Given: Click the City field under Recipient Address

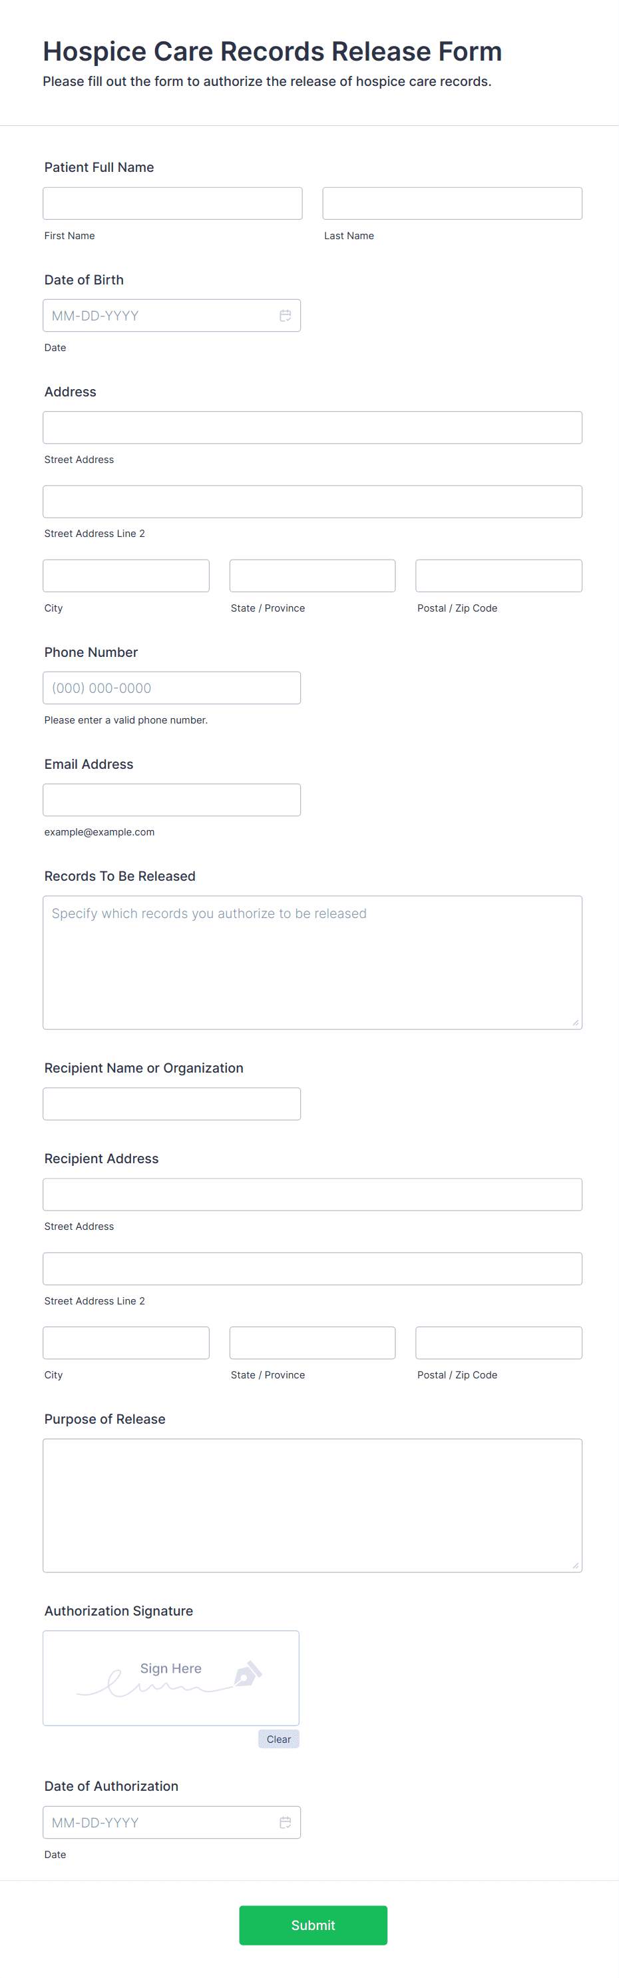Looking at the screenshot, I should click(126, 1342).
